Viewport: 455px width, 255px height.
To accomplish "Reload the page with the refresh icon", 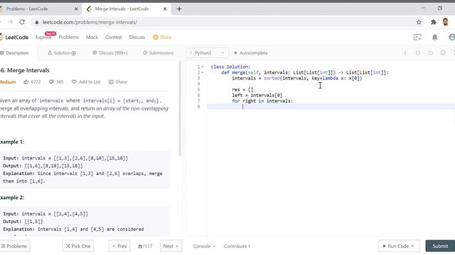I will coord(22,22).
